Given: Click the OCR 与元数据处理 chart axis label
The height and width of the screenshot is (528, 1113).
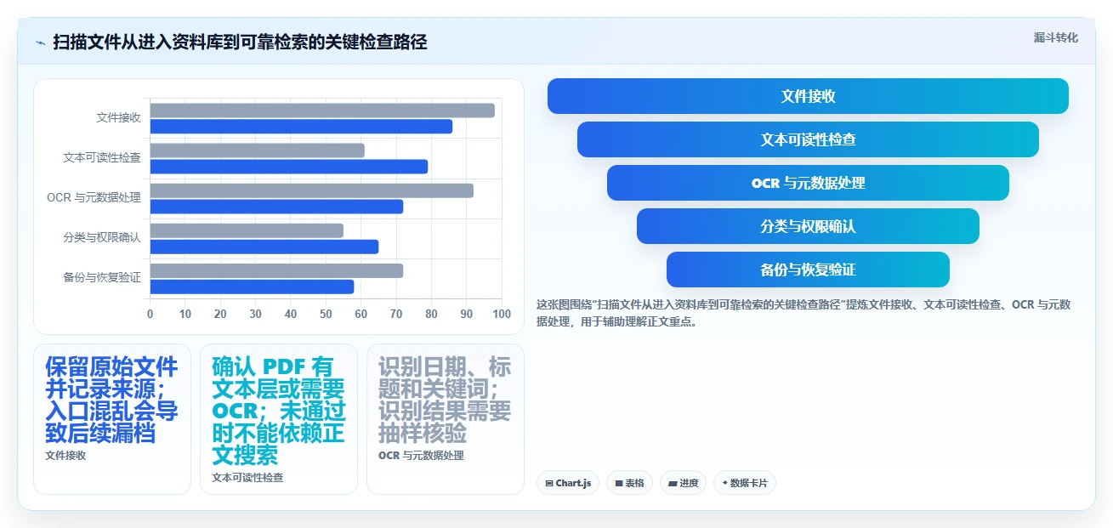Looking at the screenshot, I should pos(94,198).
